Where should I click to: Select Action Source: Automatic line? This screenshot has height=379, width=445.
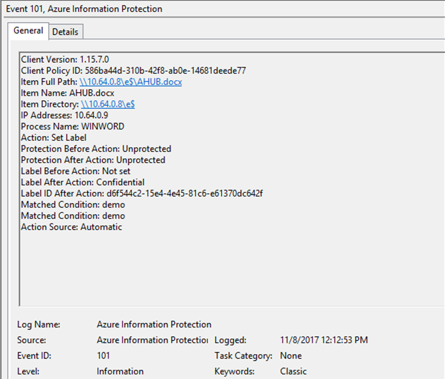coord(72,227)
